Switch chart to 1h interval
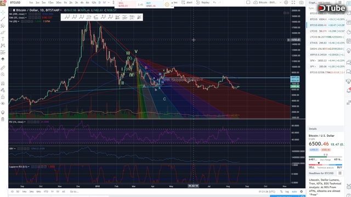 (x=65, y=2)
